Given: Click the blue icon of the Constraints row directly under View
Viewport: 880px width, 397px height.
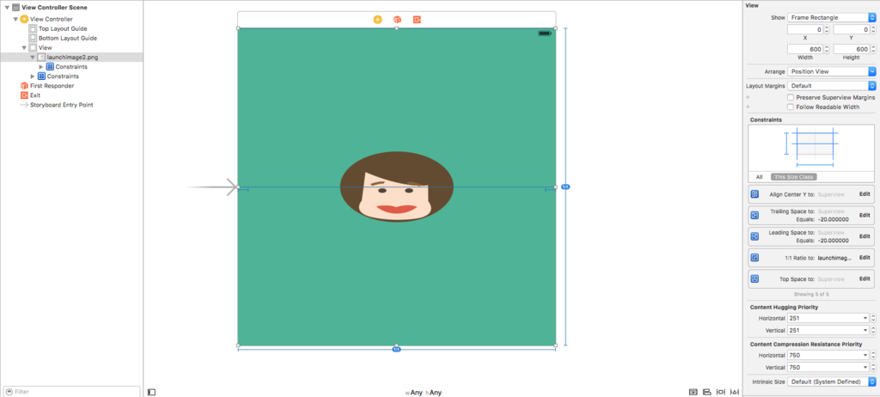Looking at the screenshot, I should 41,76.
